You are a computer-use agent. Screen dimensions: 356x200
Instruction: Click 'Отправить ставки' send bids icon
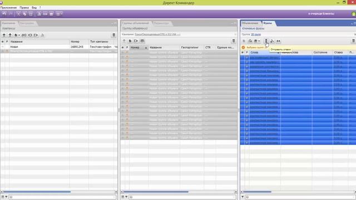(x=266, y=41)
